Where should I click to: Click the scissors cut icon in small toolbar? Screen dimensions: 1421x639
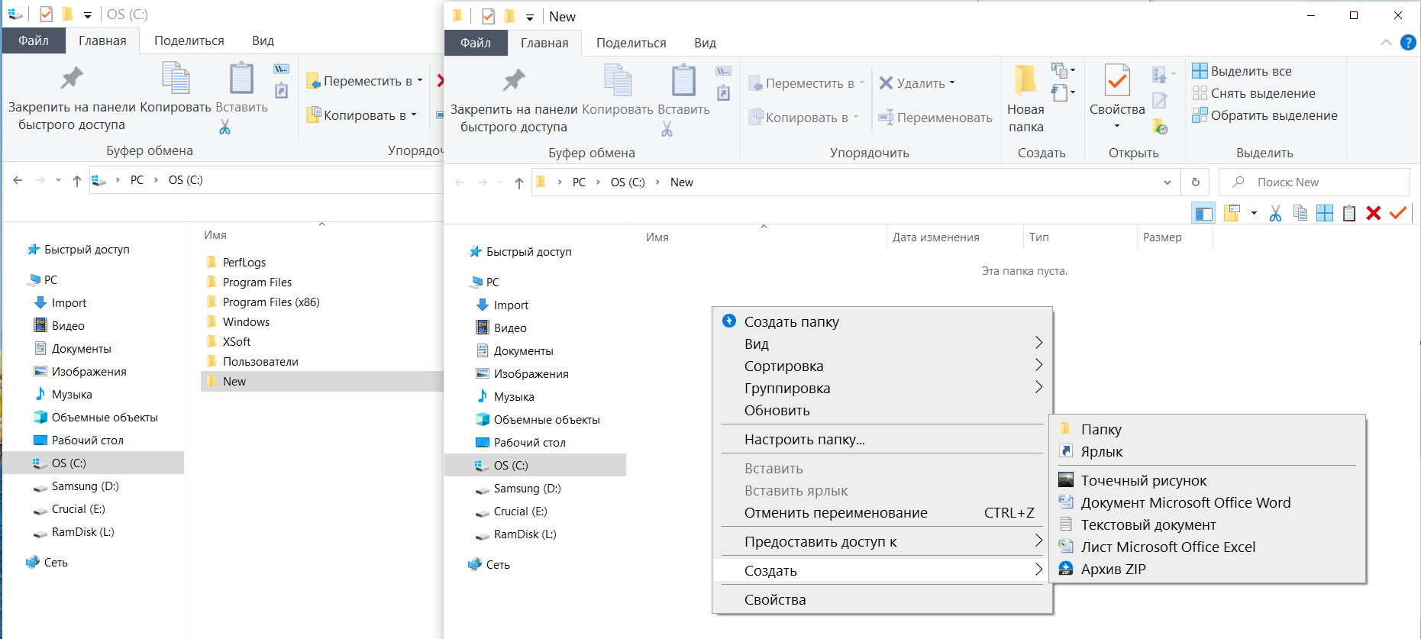coord(1275,214)
